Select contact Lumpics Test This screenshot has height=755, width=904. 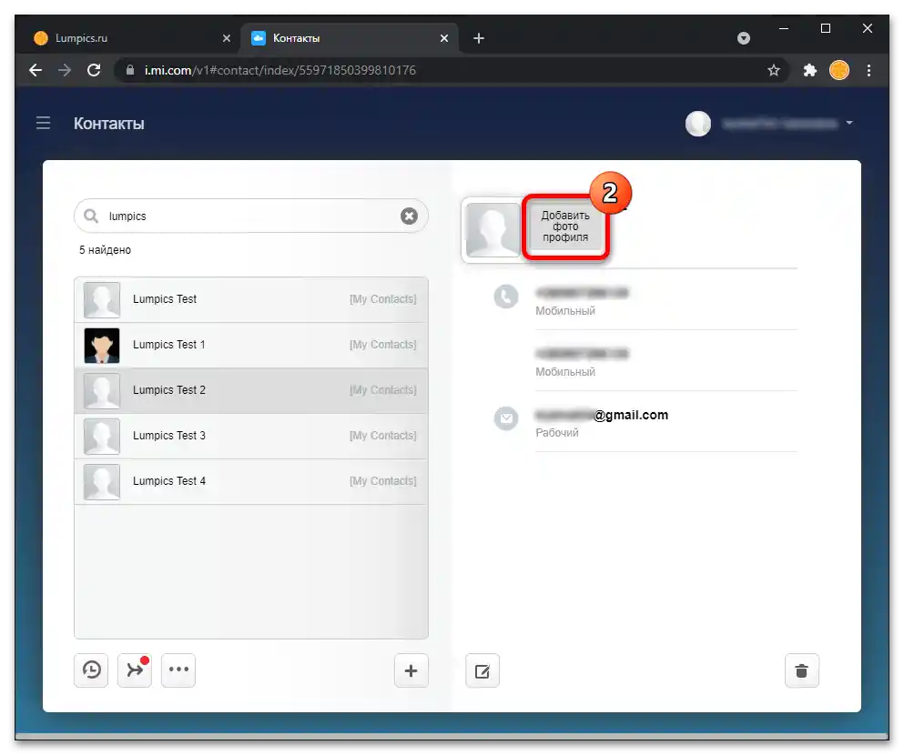[x=250, y=299]
